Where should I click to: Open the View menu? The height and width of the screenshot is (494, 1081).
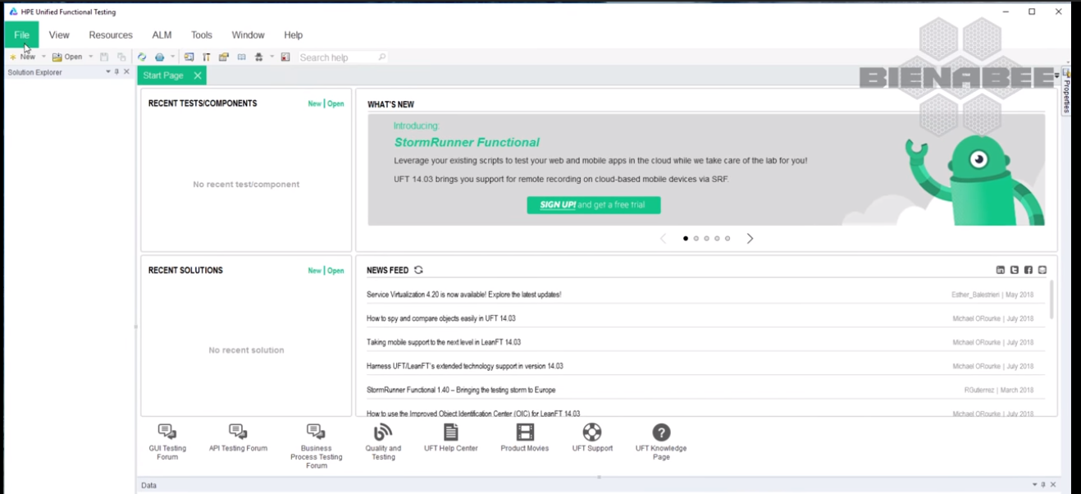pos(59,35)
